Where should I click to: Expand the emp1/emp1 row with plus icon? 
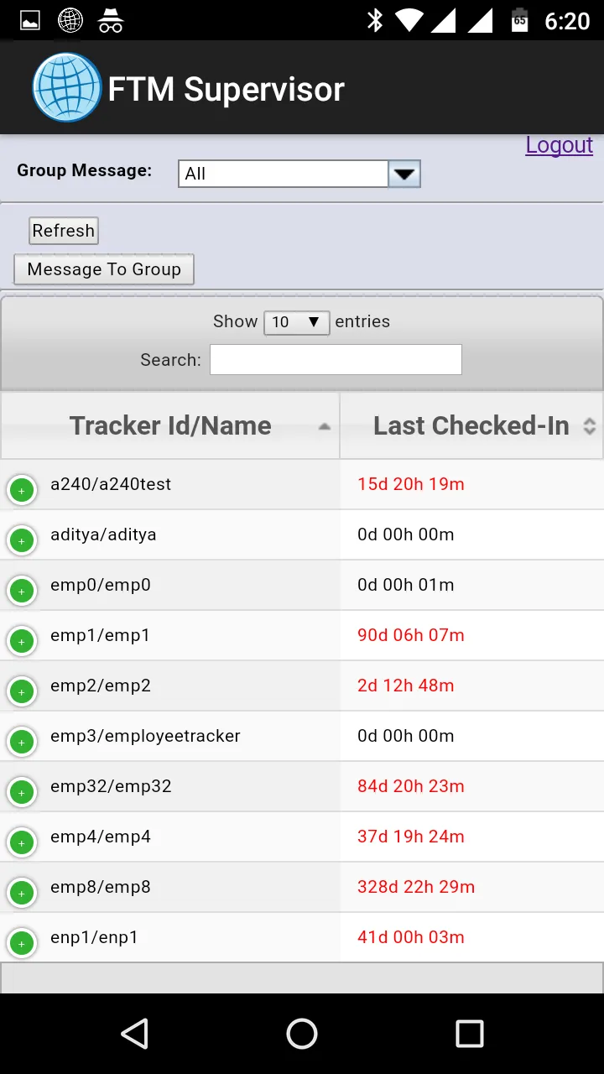[x=22, y=641]
